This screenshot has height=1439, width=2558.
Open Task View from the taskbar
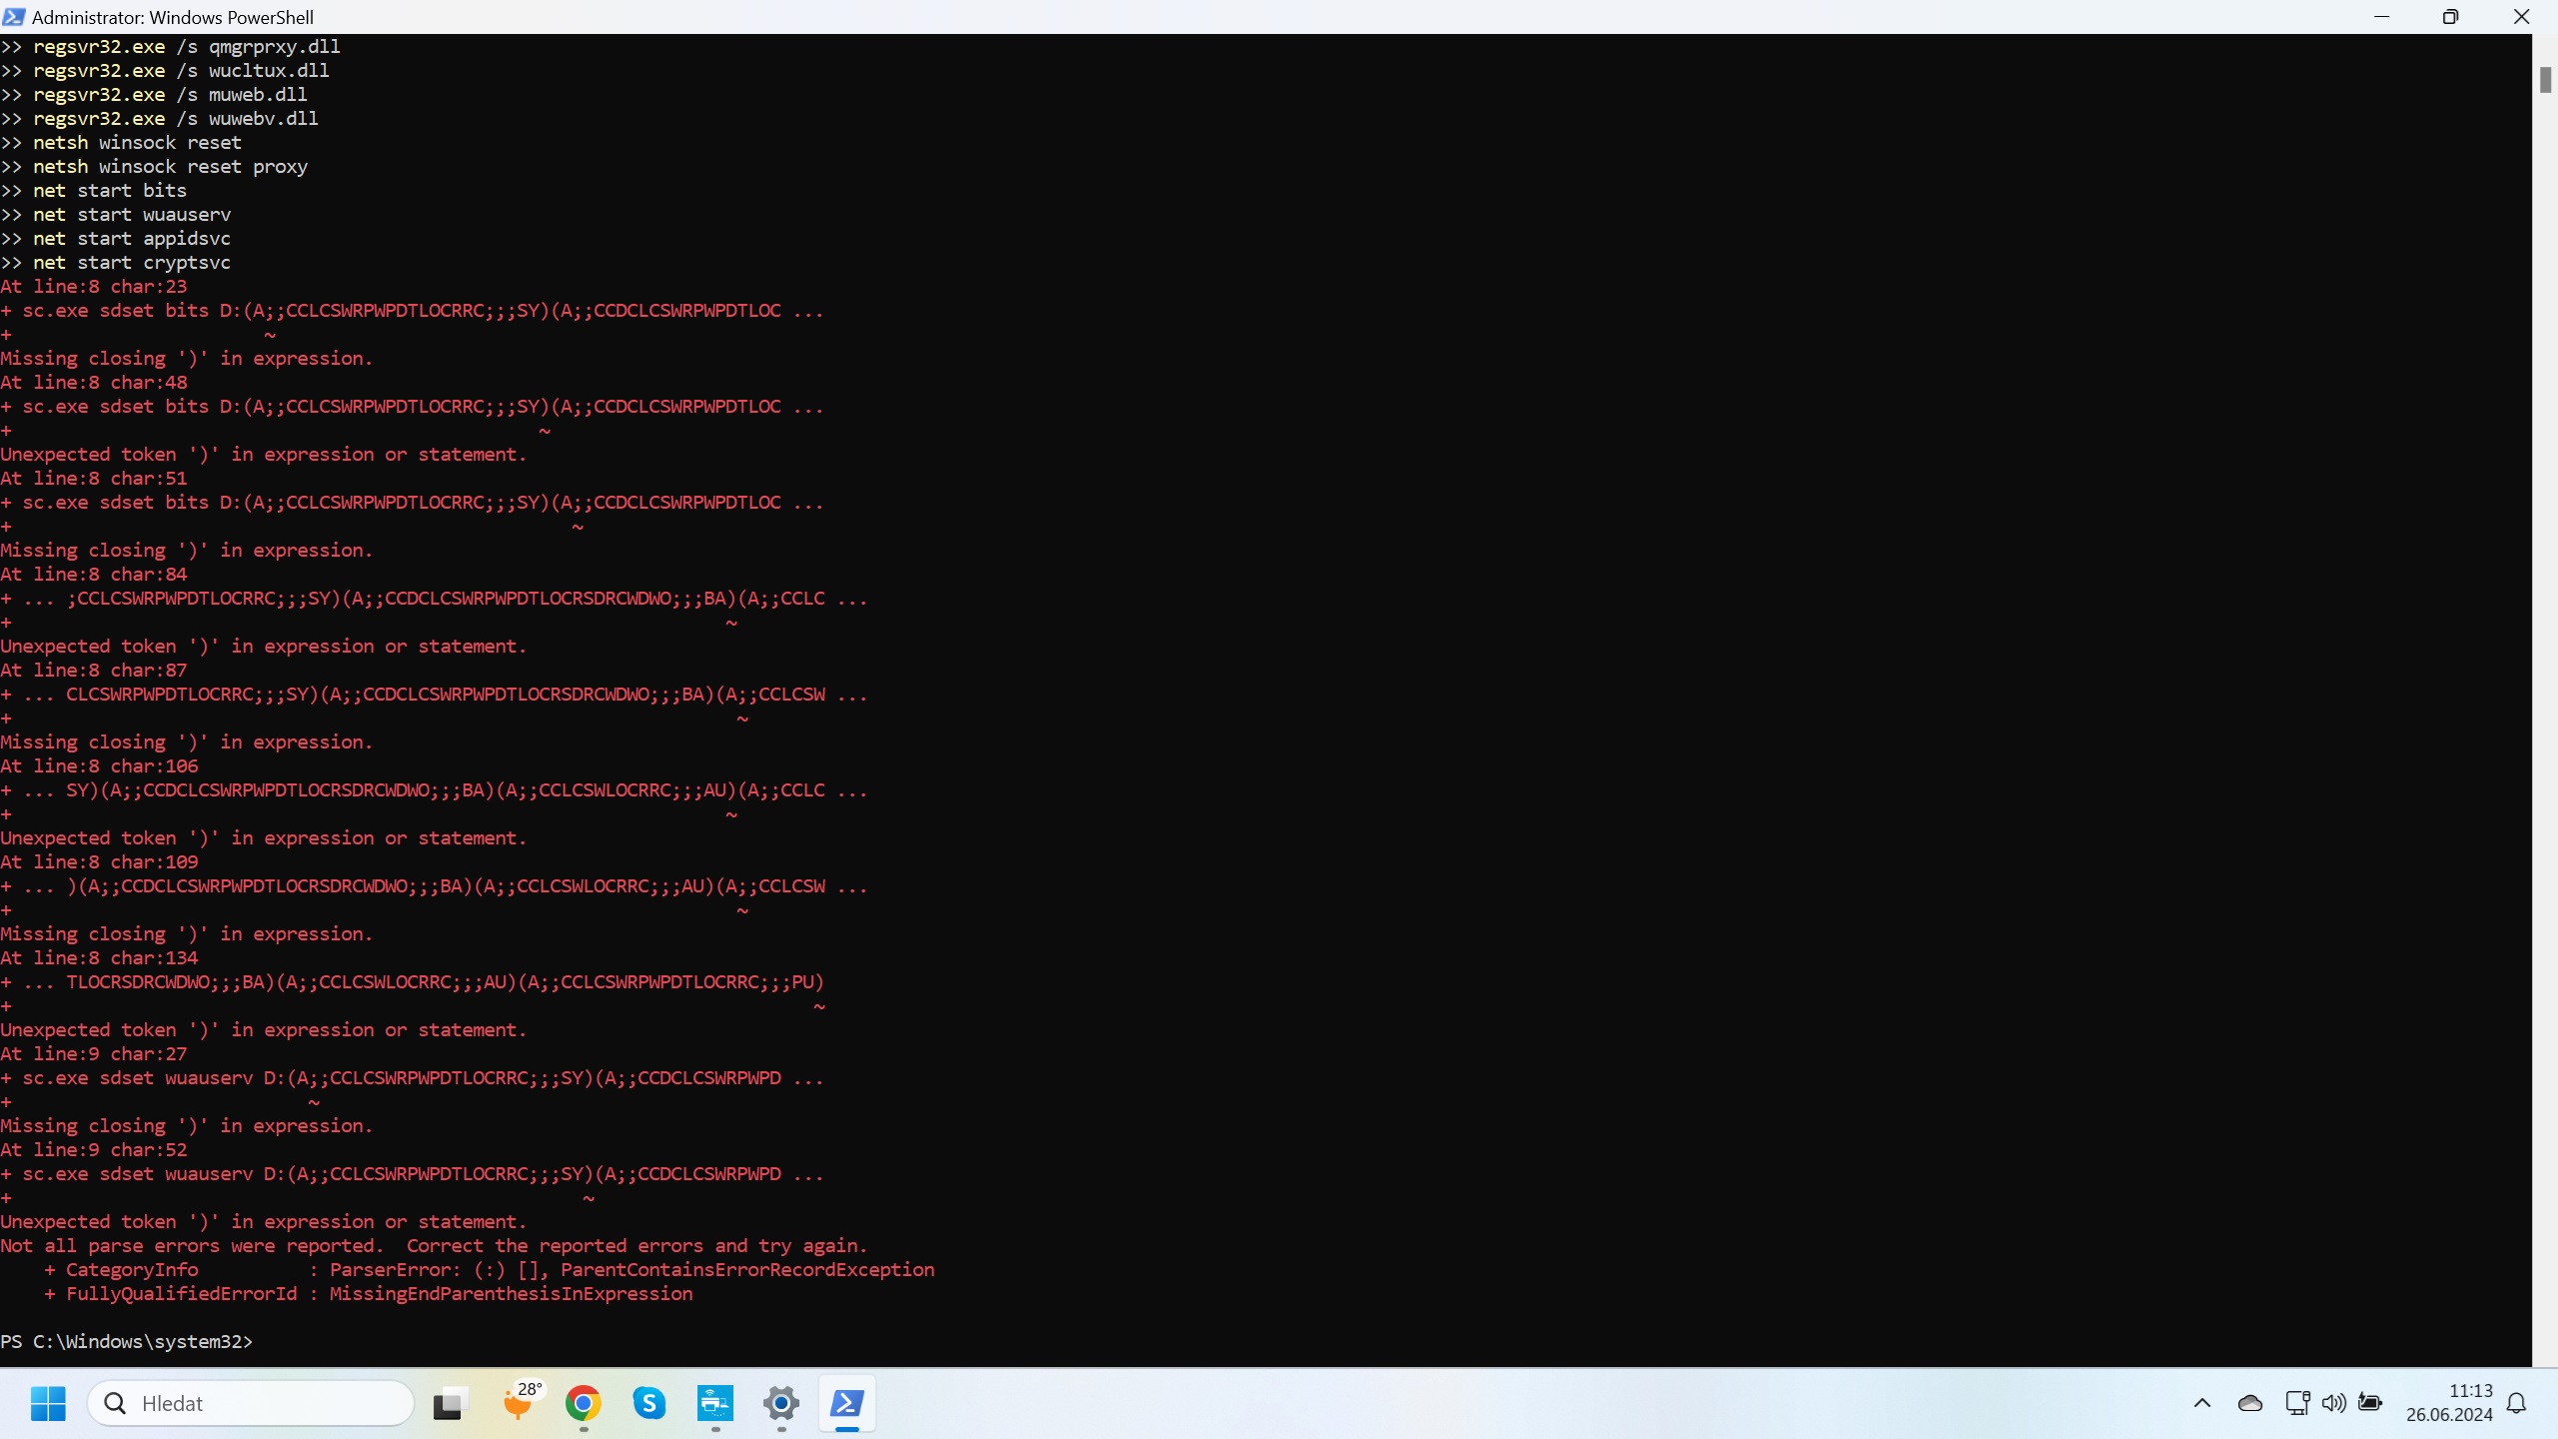click(x=449, y=1403)
